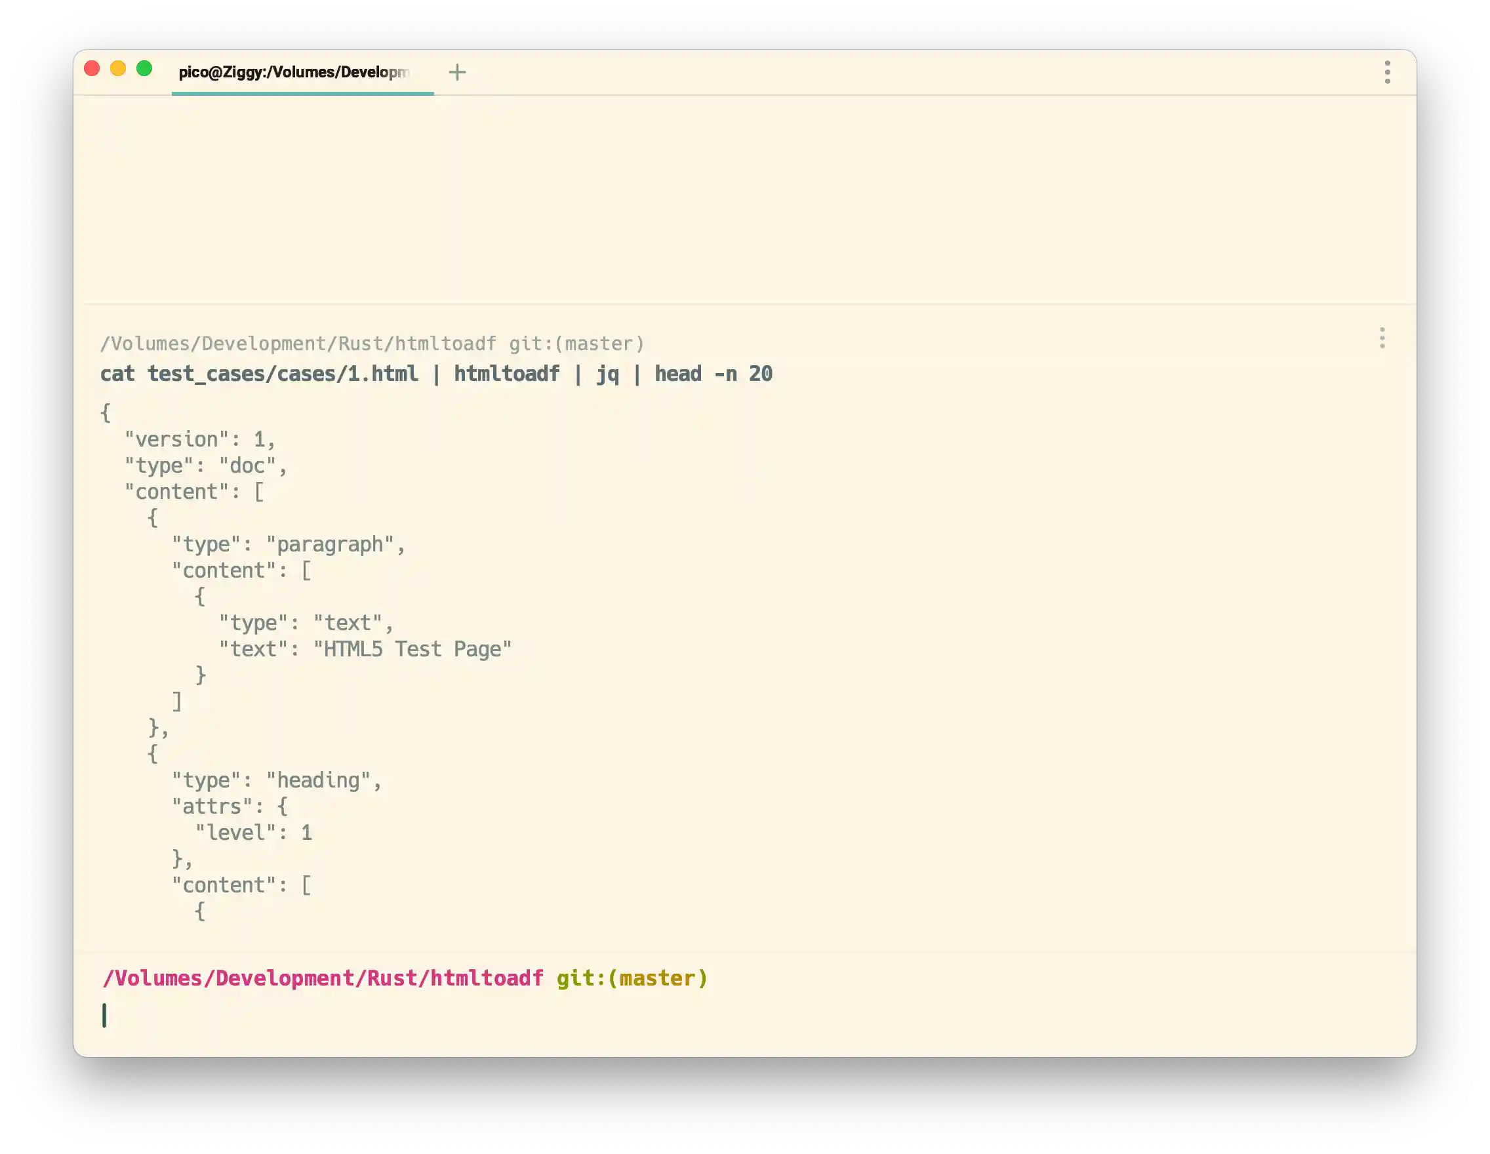
Task: Click 'head -n 20' in the command
Action: pos(713,374)
